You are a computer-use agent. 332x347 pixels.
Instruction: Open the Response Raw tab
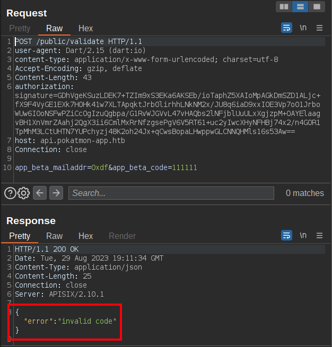[54, 236]
